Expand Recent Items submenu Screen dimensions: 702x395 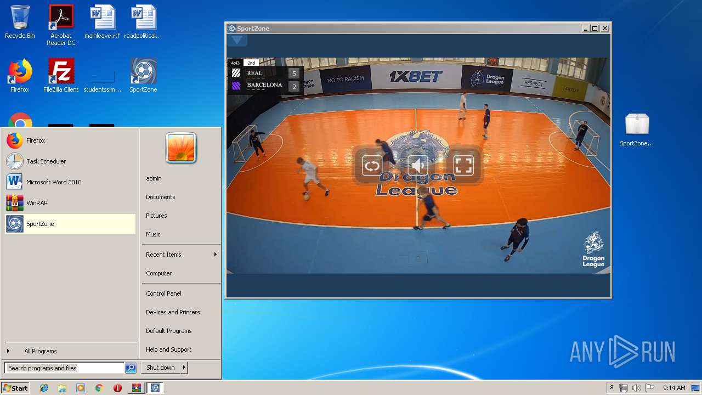[x=181, y=255]
